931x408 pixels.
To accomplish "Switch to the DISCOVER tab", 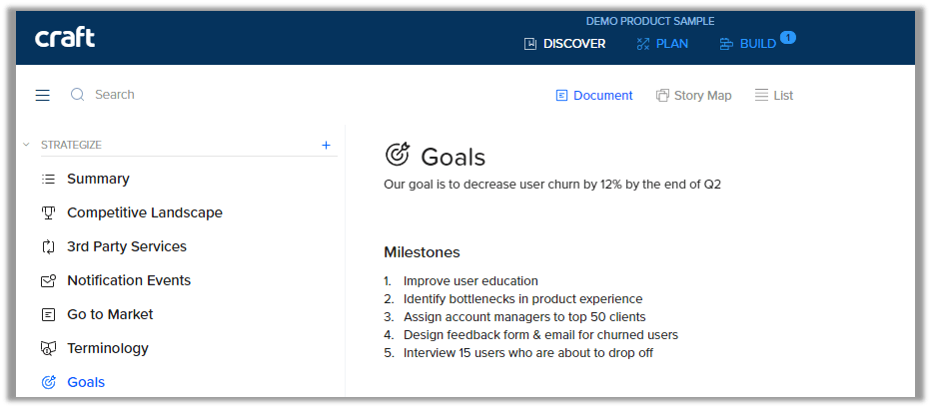I will pyautogui.click(x=564, y=44).
